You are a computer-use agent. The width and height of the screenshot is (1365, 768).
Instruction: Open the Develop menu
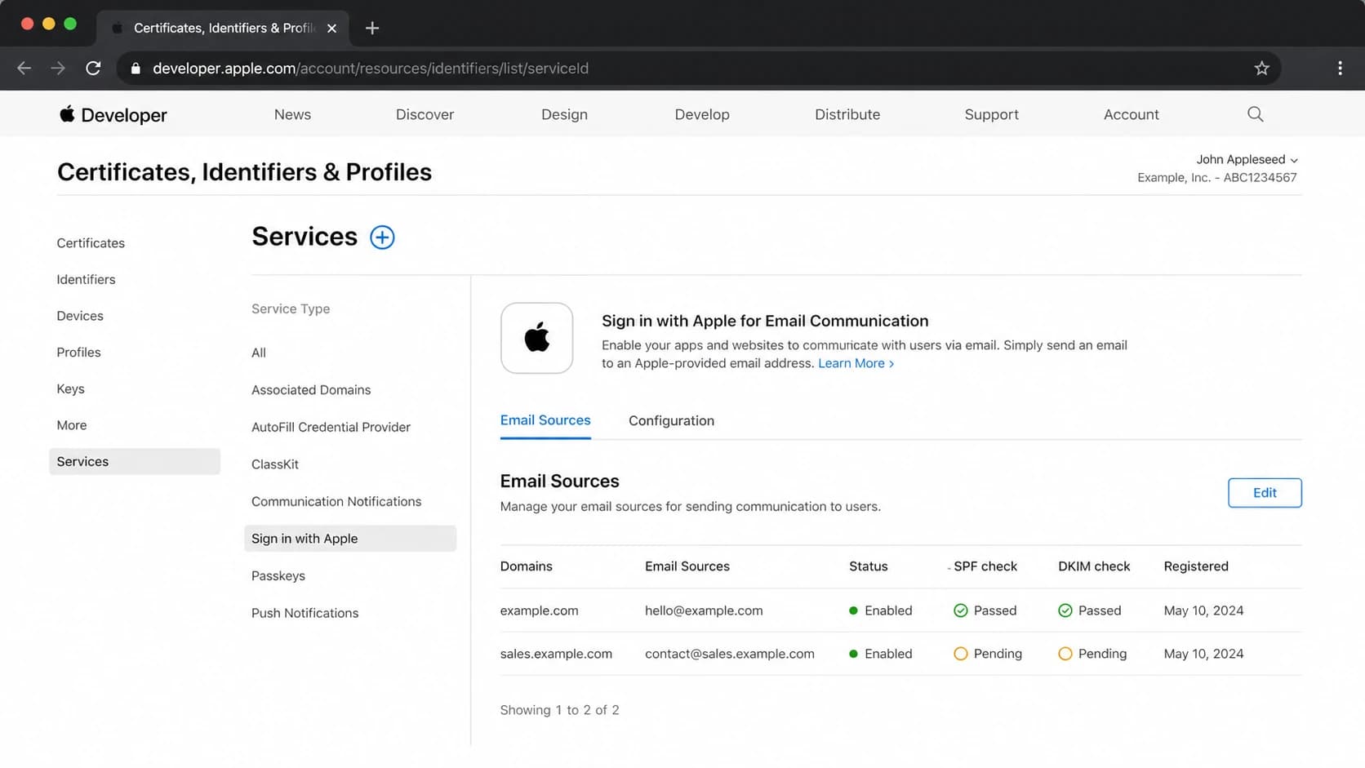point(702,114)
